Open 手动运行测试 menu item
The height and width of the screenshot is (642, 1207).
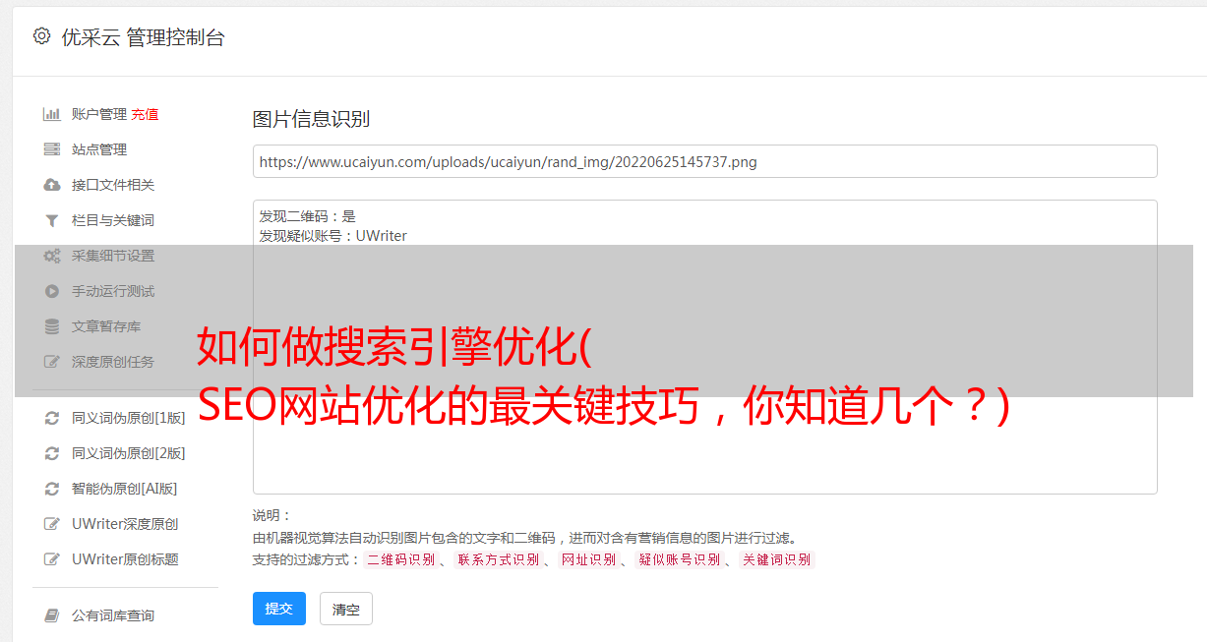(x=113, y=291)
